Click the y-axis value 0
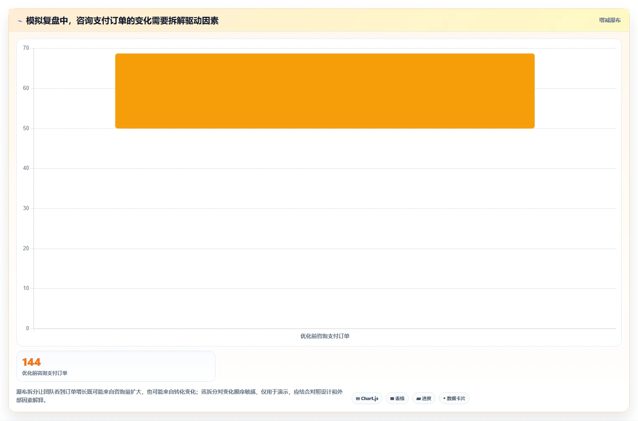The image size is (638, 421). coord(28,329)
